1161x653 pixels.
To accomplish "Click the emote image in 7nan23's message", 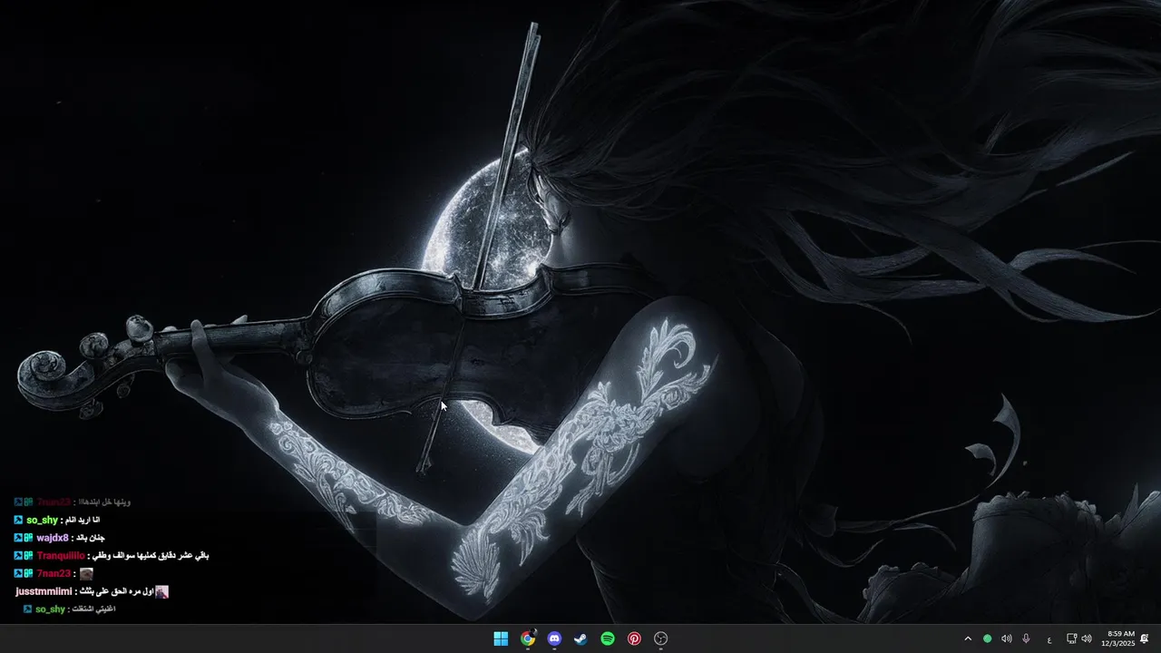I will pos(86,573).
